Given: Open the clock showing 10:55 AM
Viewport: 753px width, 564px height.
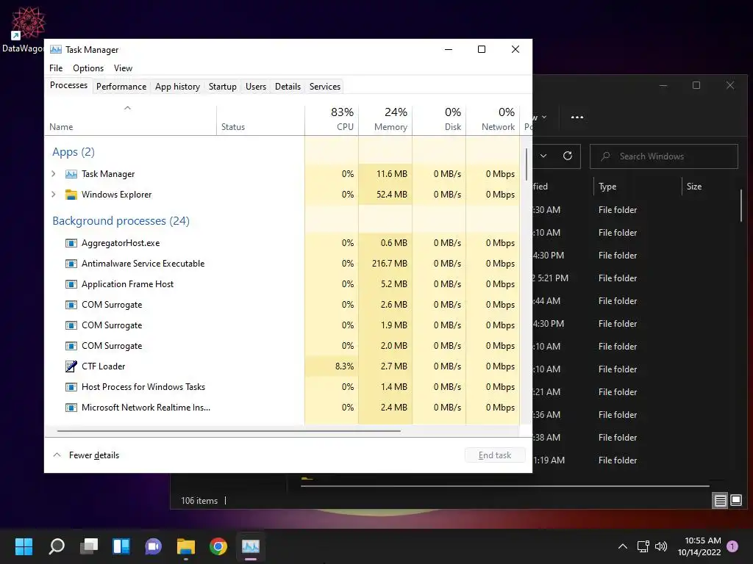Looking at the screenshot, I should pyautogui.click(x=700, y=546).
